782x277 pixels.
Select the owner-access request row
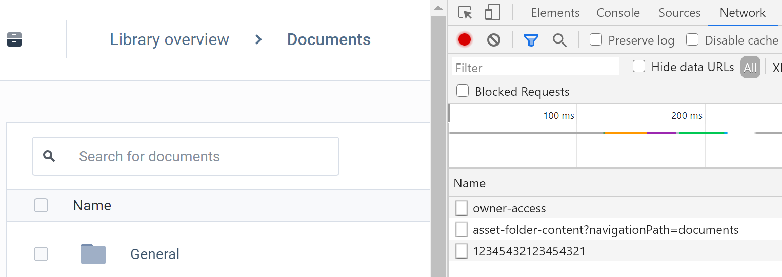[x=615, y=208]
